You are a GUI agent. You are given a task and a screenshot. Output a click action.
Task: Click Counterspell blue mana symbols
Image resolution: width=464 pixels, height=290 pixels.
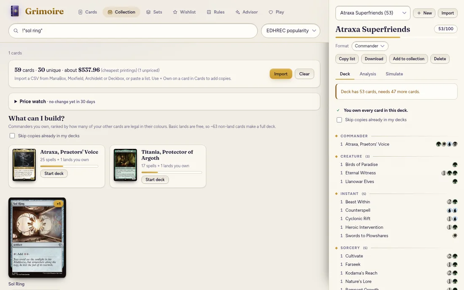click(452, 210)
